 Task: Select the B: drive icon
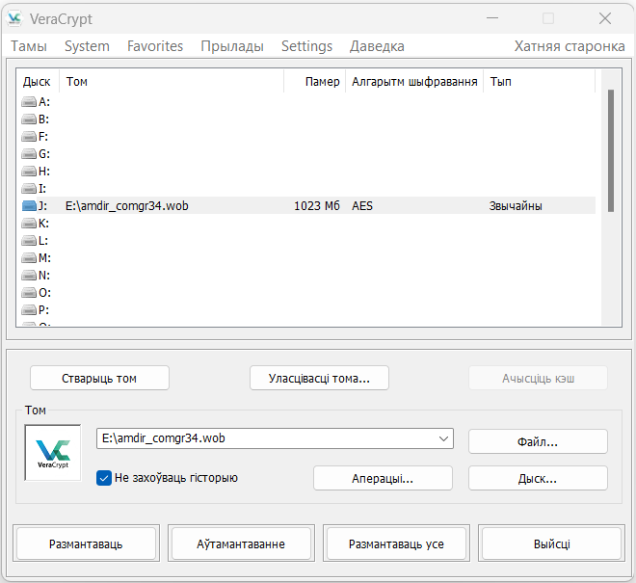tap(29, 119)
